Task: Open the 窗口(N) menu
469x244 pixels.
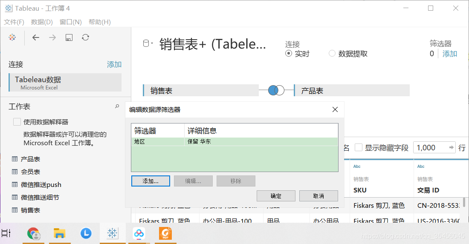Action: coord(71,22)
